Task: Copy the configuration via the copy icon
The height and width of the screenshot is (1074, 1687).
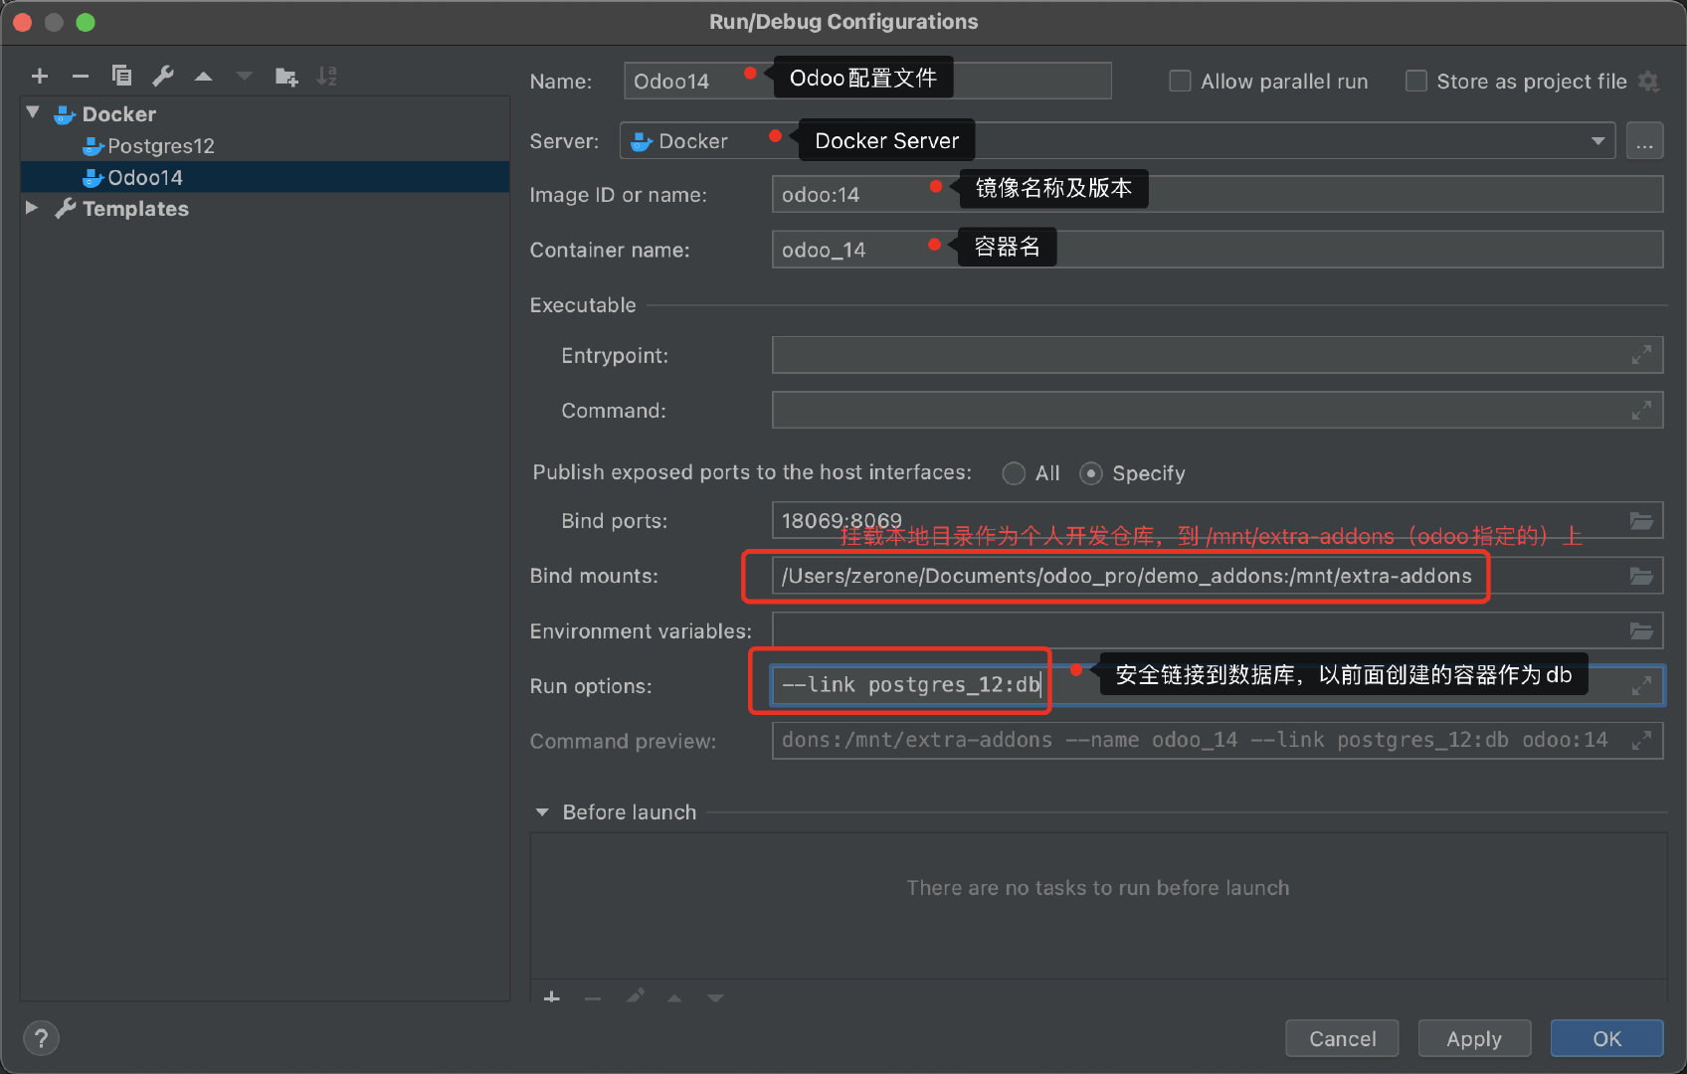Action: (121, 75)
